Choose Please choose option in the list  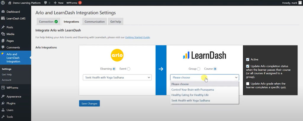(204, 84)
